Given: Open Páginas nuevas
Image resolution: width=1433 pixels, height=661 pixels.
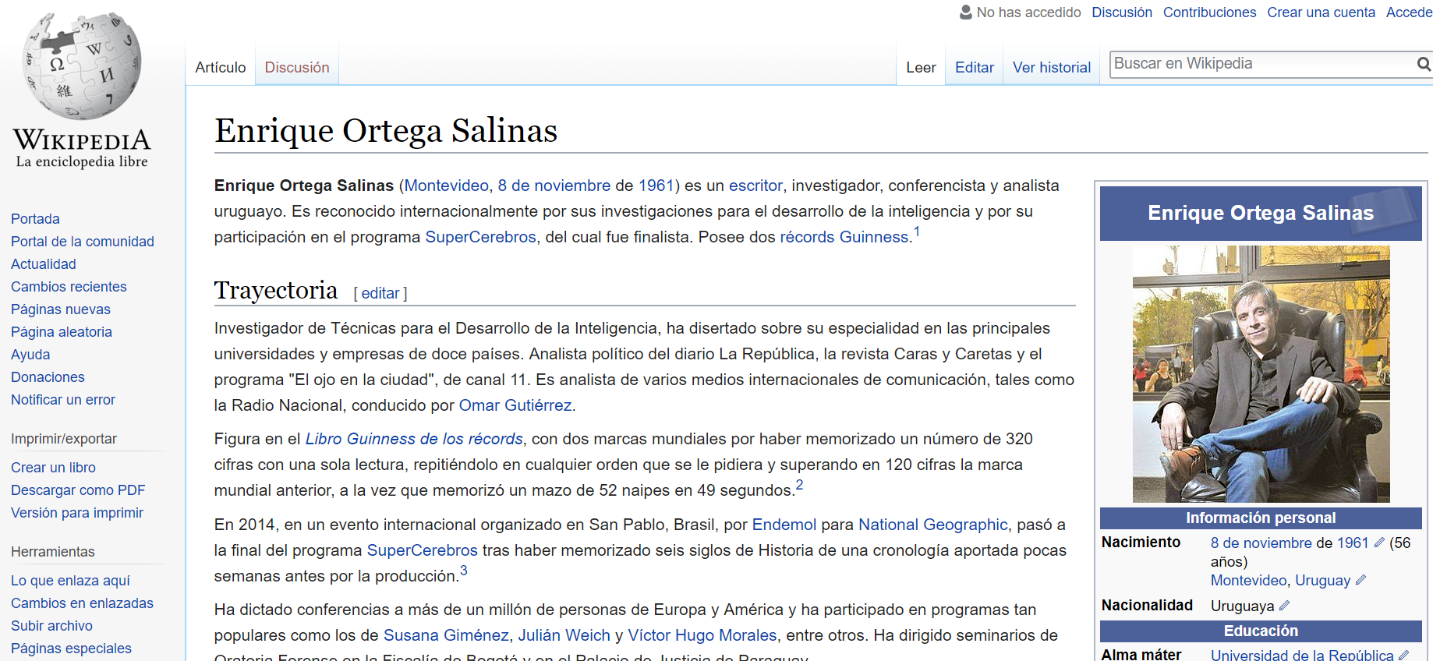Looking at the screenshot, I should (x=61, y=309).
